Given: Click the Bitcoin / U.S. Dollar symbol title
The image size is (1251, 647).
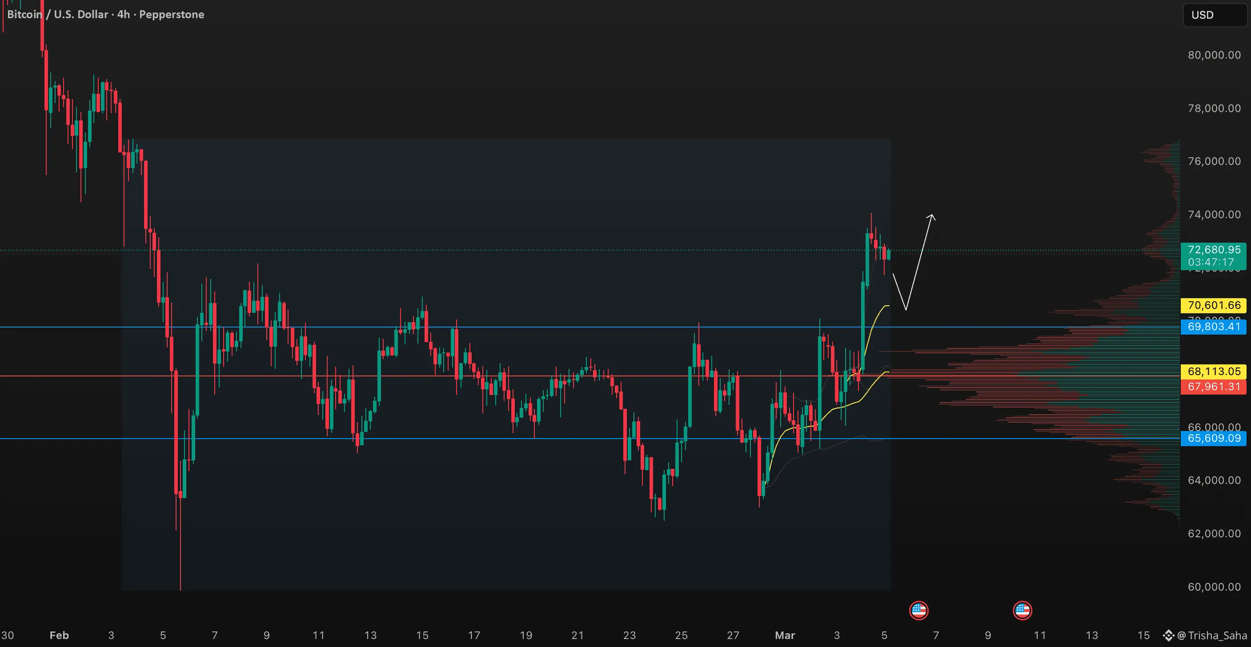Looking at the screenshot, I should 57,15.
